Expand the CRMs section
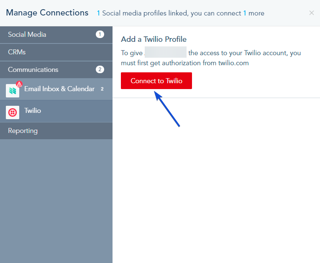The height and width of the screenshot is (263, 320). pyautogui.click(x=56, y=52)
